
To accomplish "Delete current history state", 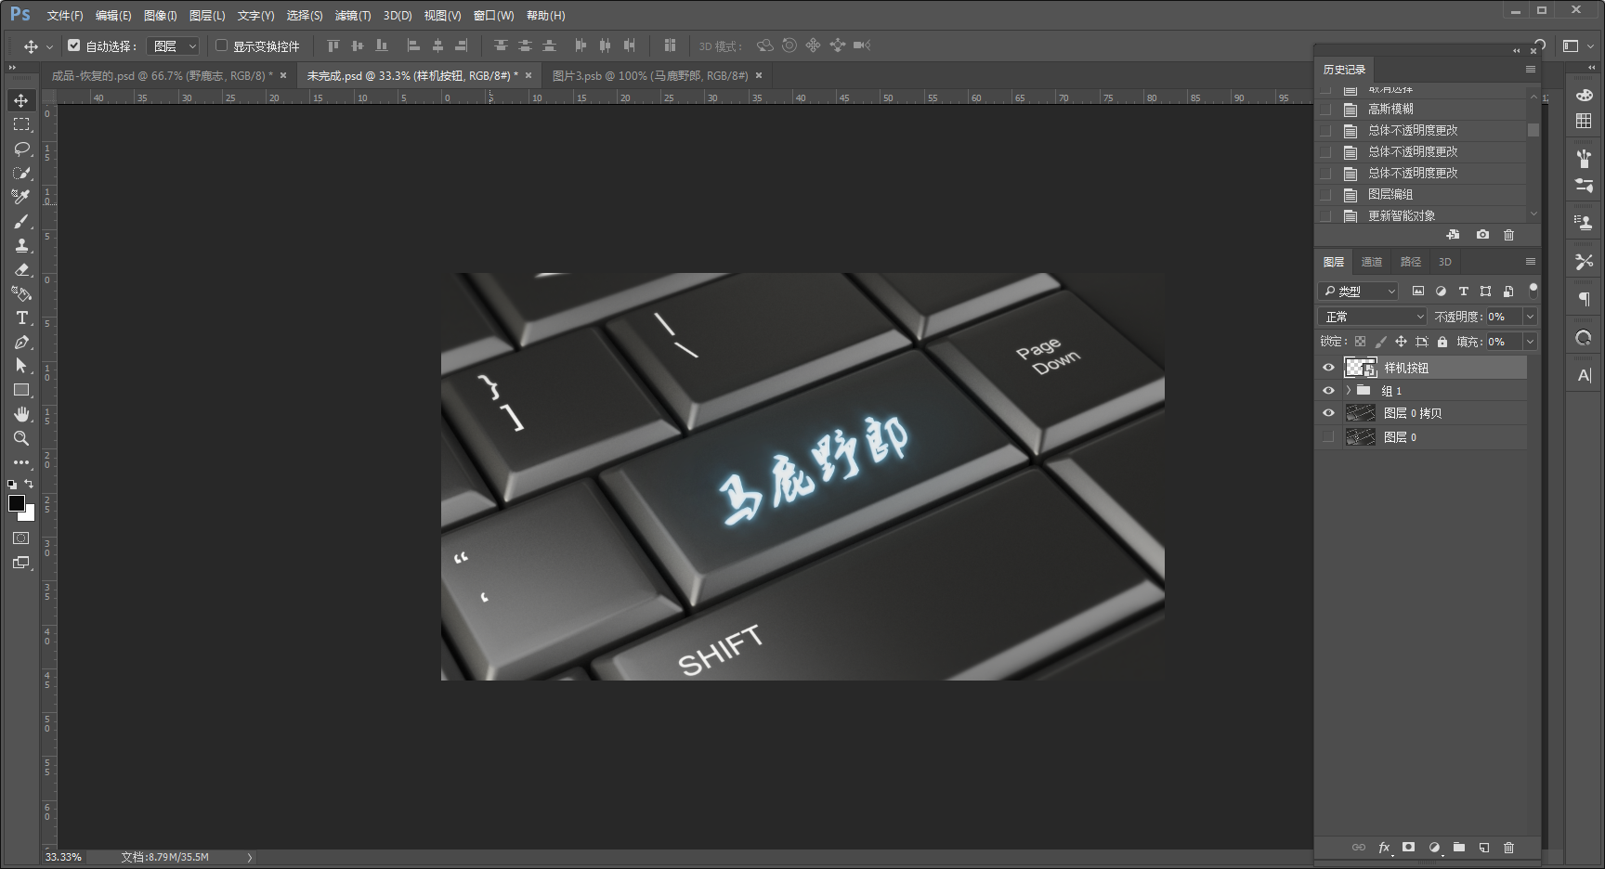I will pyautogui.click(x=1508, y=235).
